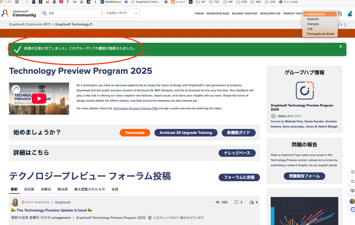Image resolution: width=355 pixels, height=225 pixels.
Task: Switch to the 最新 tab
Action: (x=14, y=189)
